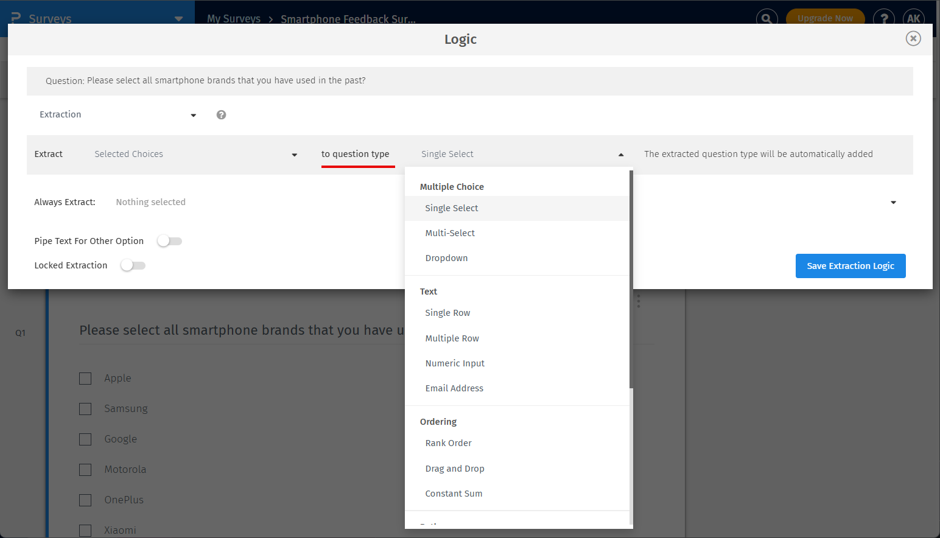
Task: Choose Email Address question type
Action: [x=517, y=388]
